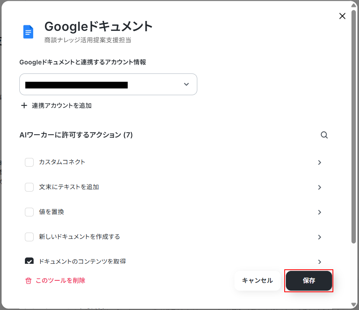
Task: Expand the 値を置換 row chevron
Action: coord(319,212)
